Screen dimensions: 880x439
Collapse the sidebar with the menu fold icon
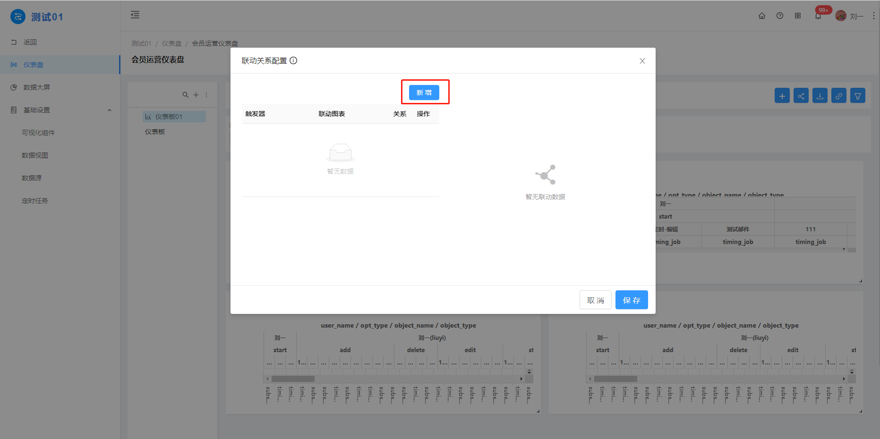pos(135,15)
